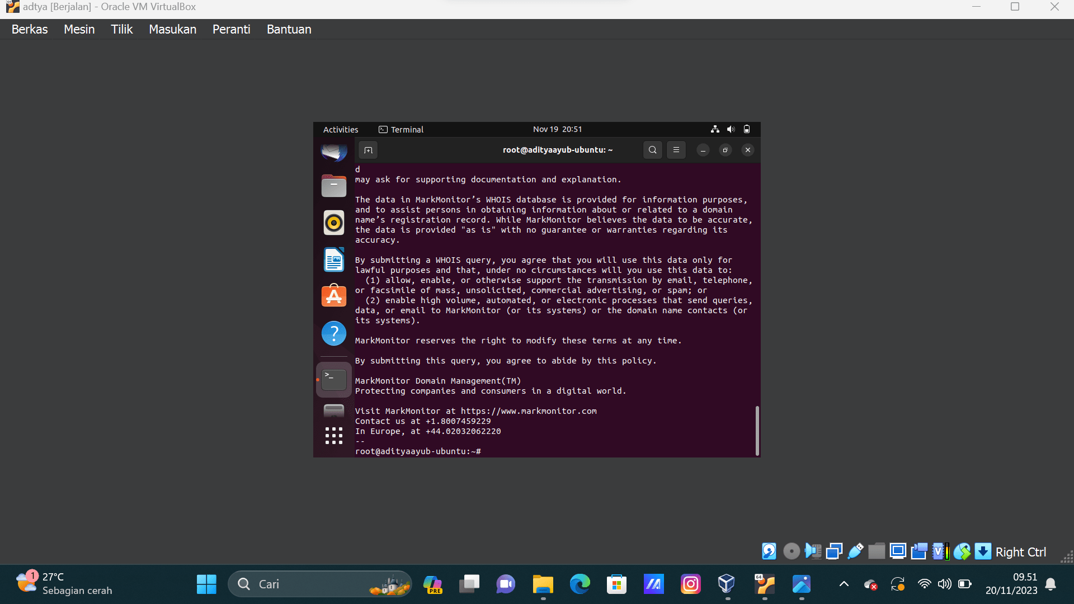Open the Chat app on the taskbar
The width and height of the screenshot is (1074, 604).
point(506,584)
